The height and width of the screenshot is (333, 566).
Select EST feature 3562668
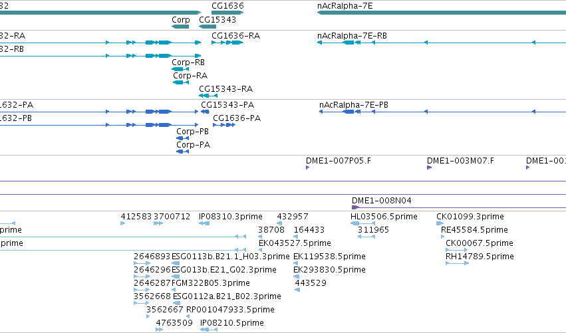pyautogui.click(x=141, y=303)
